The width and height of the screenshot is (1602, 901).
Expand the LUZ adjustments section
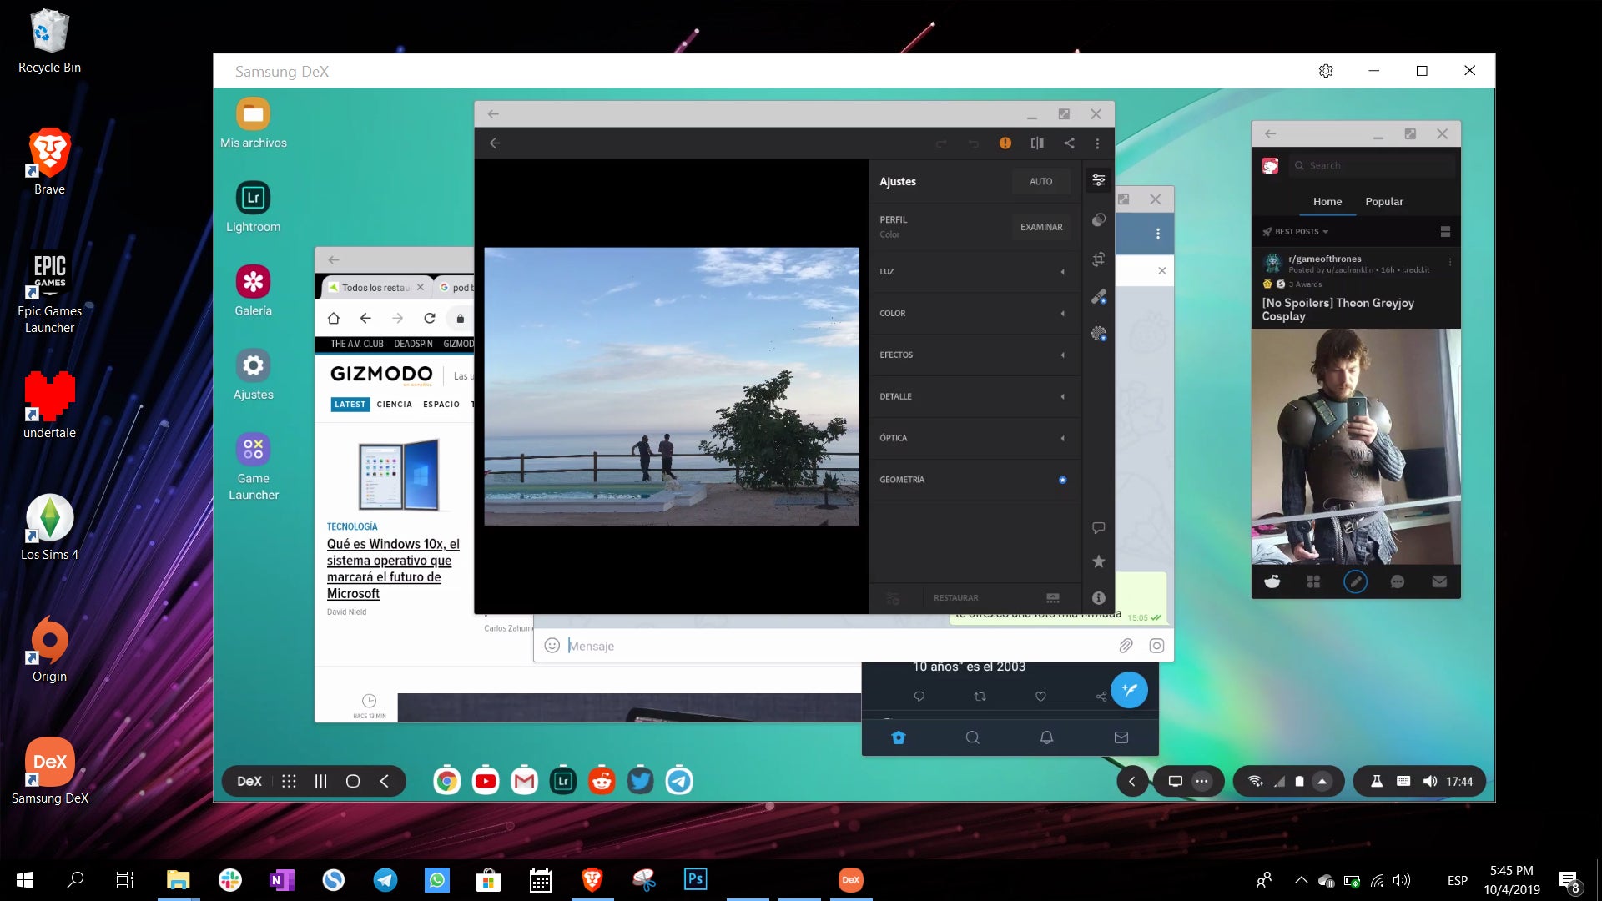coord(973,272)
